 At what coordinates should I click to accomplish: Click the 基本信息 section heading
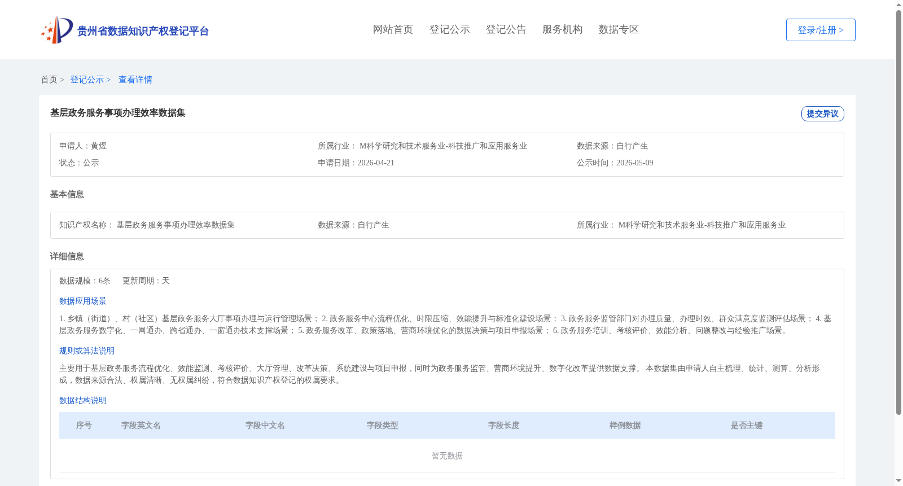[67, 194]
